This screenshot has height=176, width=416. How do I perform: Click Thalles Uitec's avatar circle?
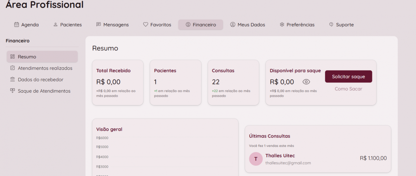256,159
